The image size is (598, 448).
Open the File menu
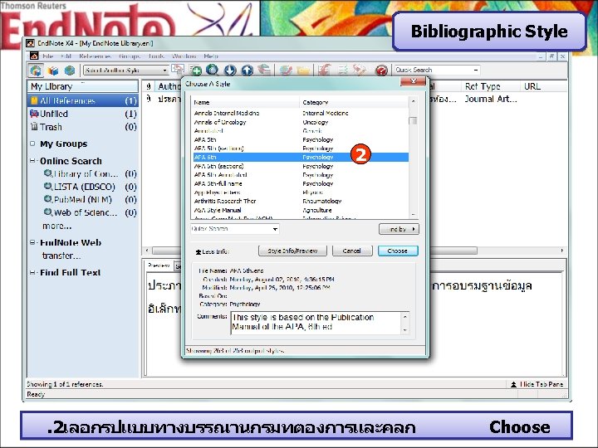click(x=47, y=56)
